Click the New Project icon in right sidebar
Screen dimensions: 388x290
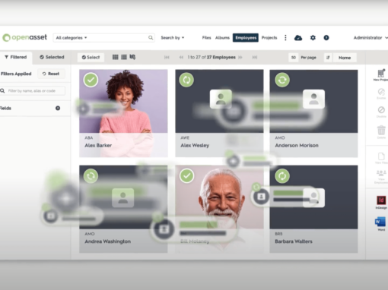(x=381, y=74)
